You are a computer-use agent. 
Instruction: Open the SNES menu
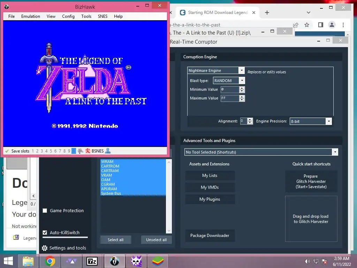pyautogui.click(x=103, y=16)
